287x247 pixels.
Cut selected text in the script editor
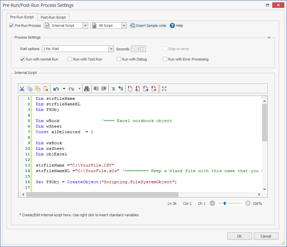click(x=22, y=88)
